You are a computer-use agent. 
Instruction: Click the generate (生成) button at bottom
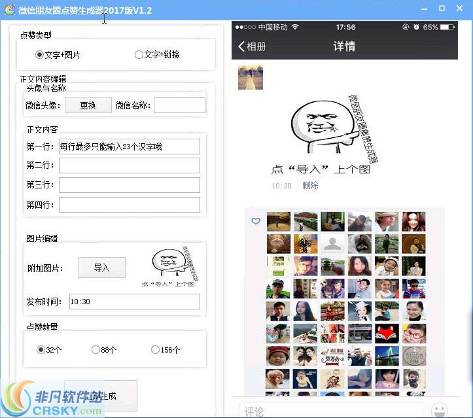(x=101, y=396)
